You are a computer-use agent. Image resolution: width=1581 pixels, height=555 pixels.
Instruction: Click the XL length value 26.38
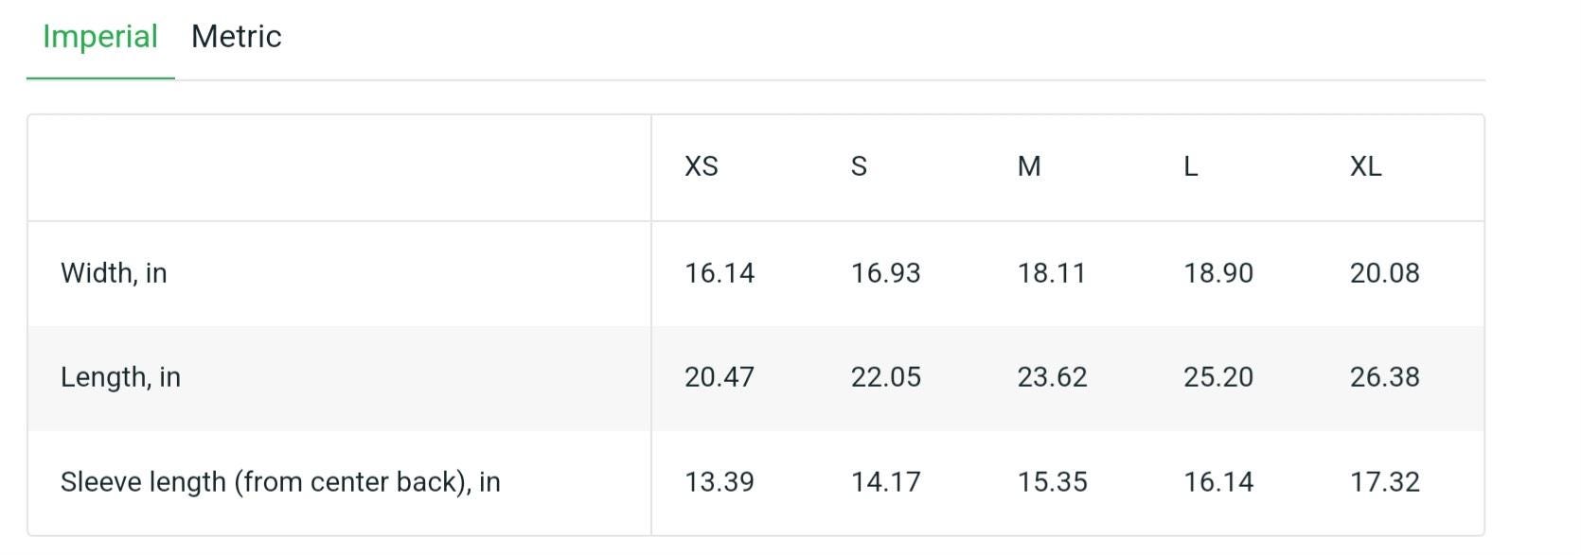coord(1385,377)
